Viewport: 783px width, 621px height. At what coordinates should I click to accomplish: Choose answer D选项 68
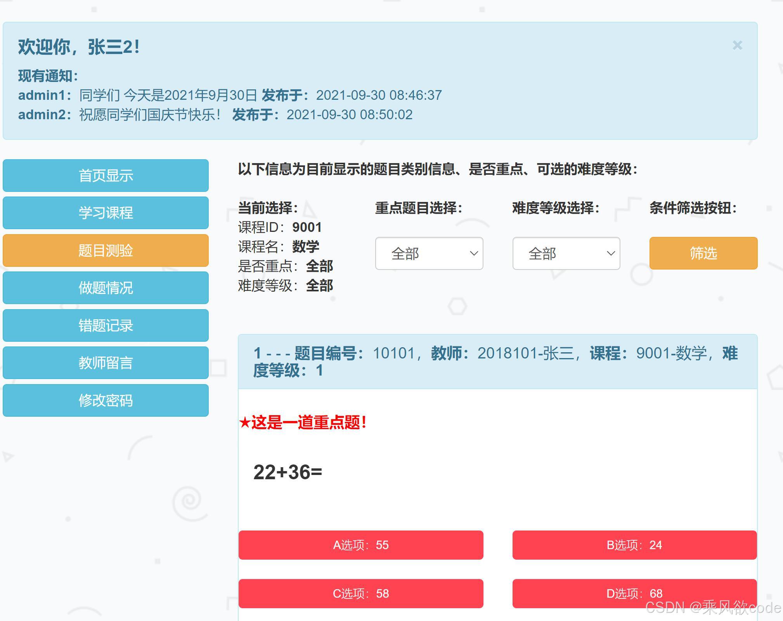[x=634, y=593]
